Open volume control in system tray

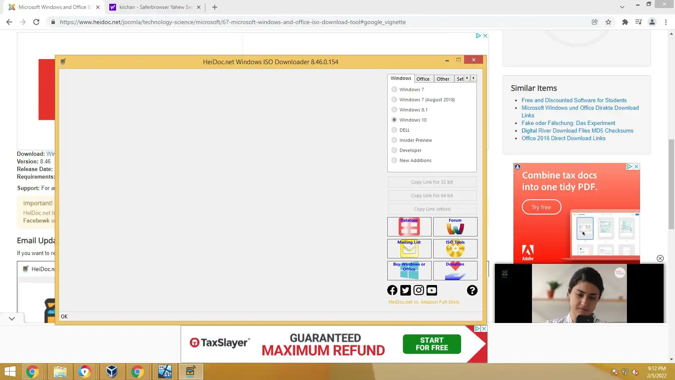635,372
